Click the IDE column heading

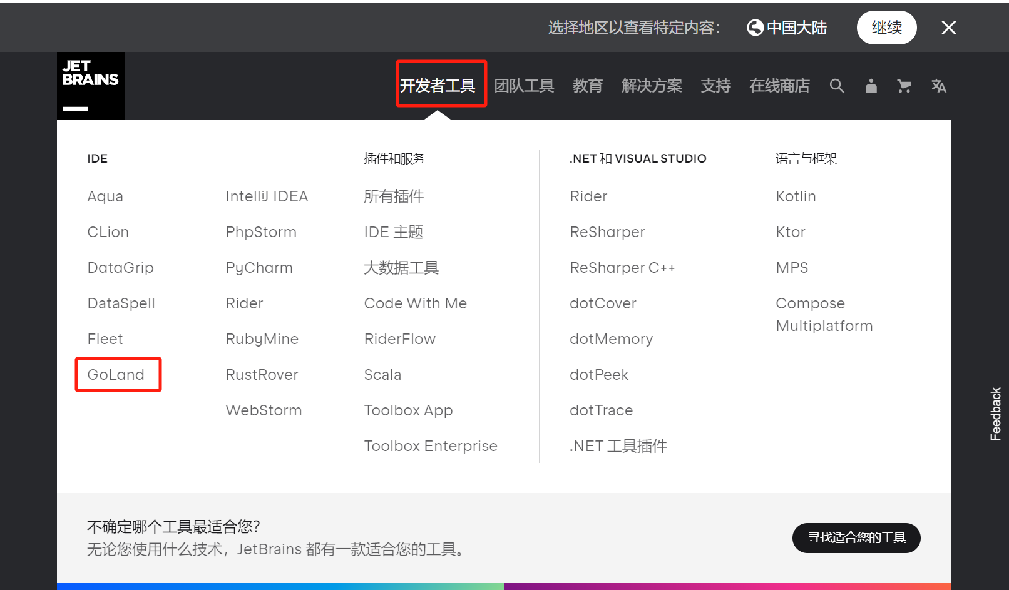(97, 159)
